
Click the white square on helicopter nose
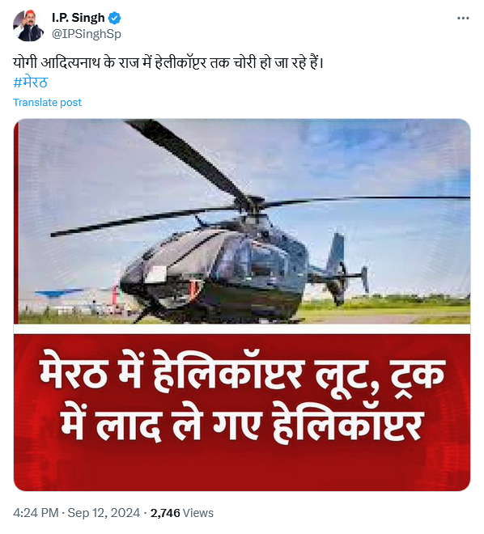pos(155,274)
